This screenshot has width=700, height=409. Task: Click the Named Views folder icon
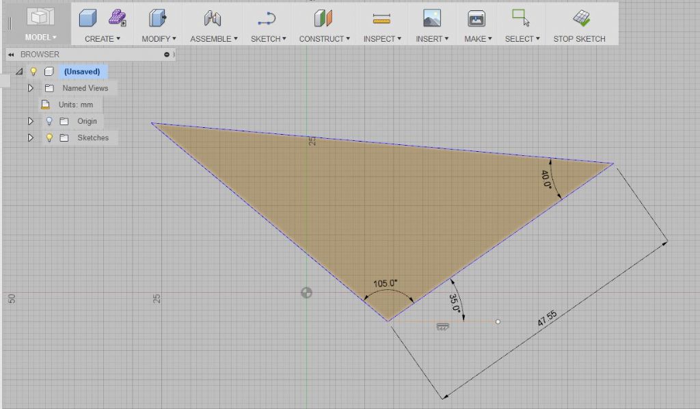(x=49, y=88)
